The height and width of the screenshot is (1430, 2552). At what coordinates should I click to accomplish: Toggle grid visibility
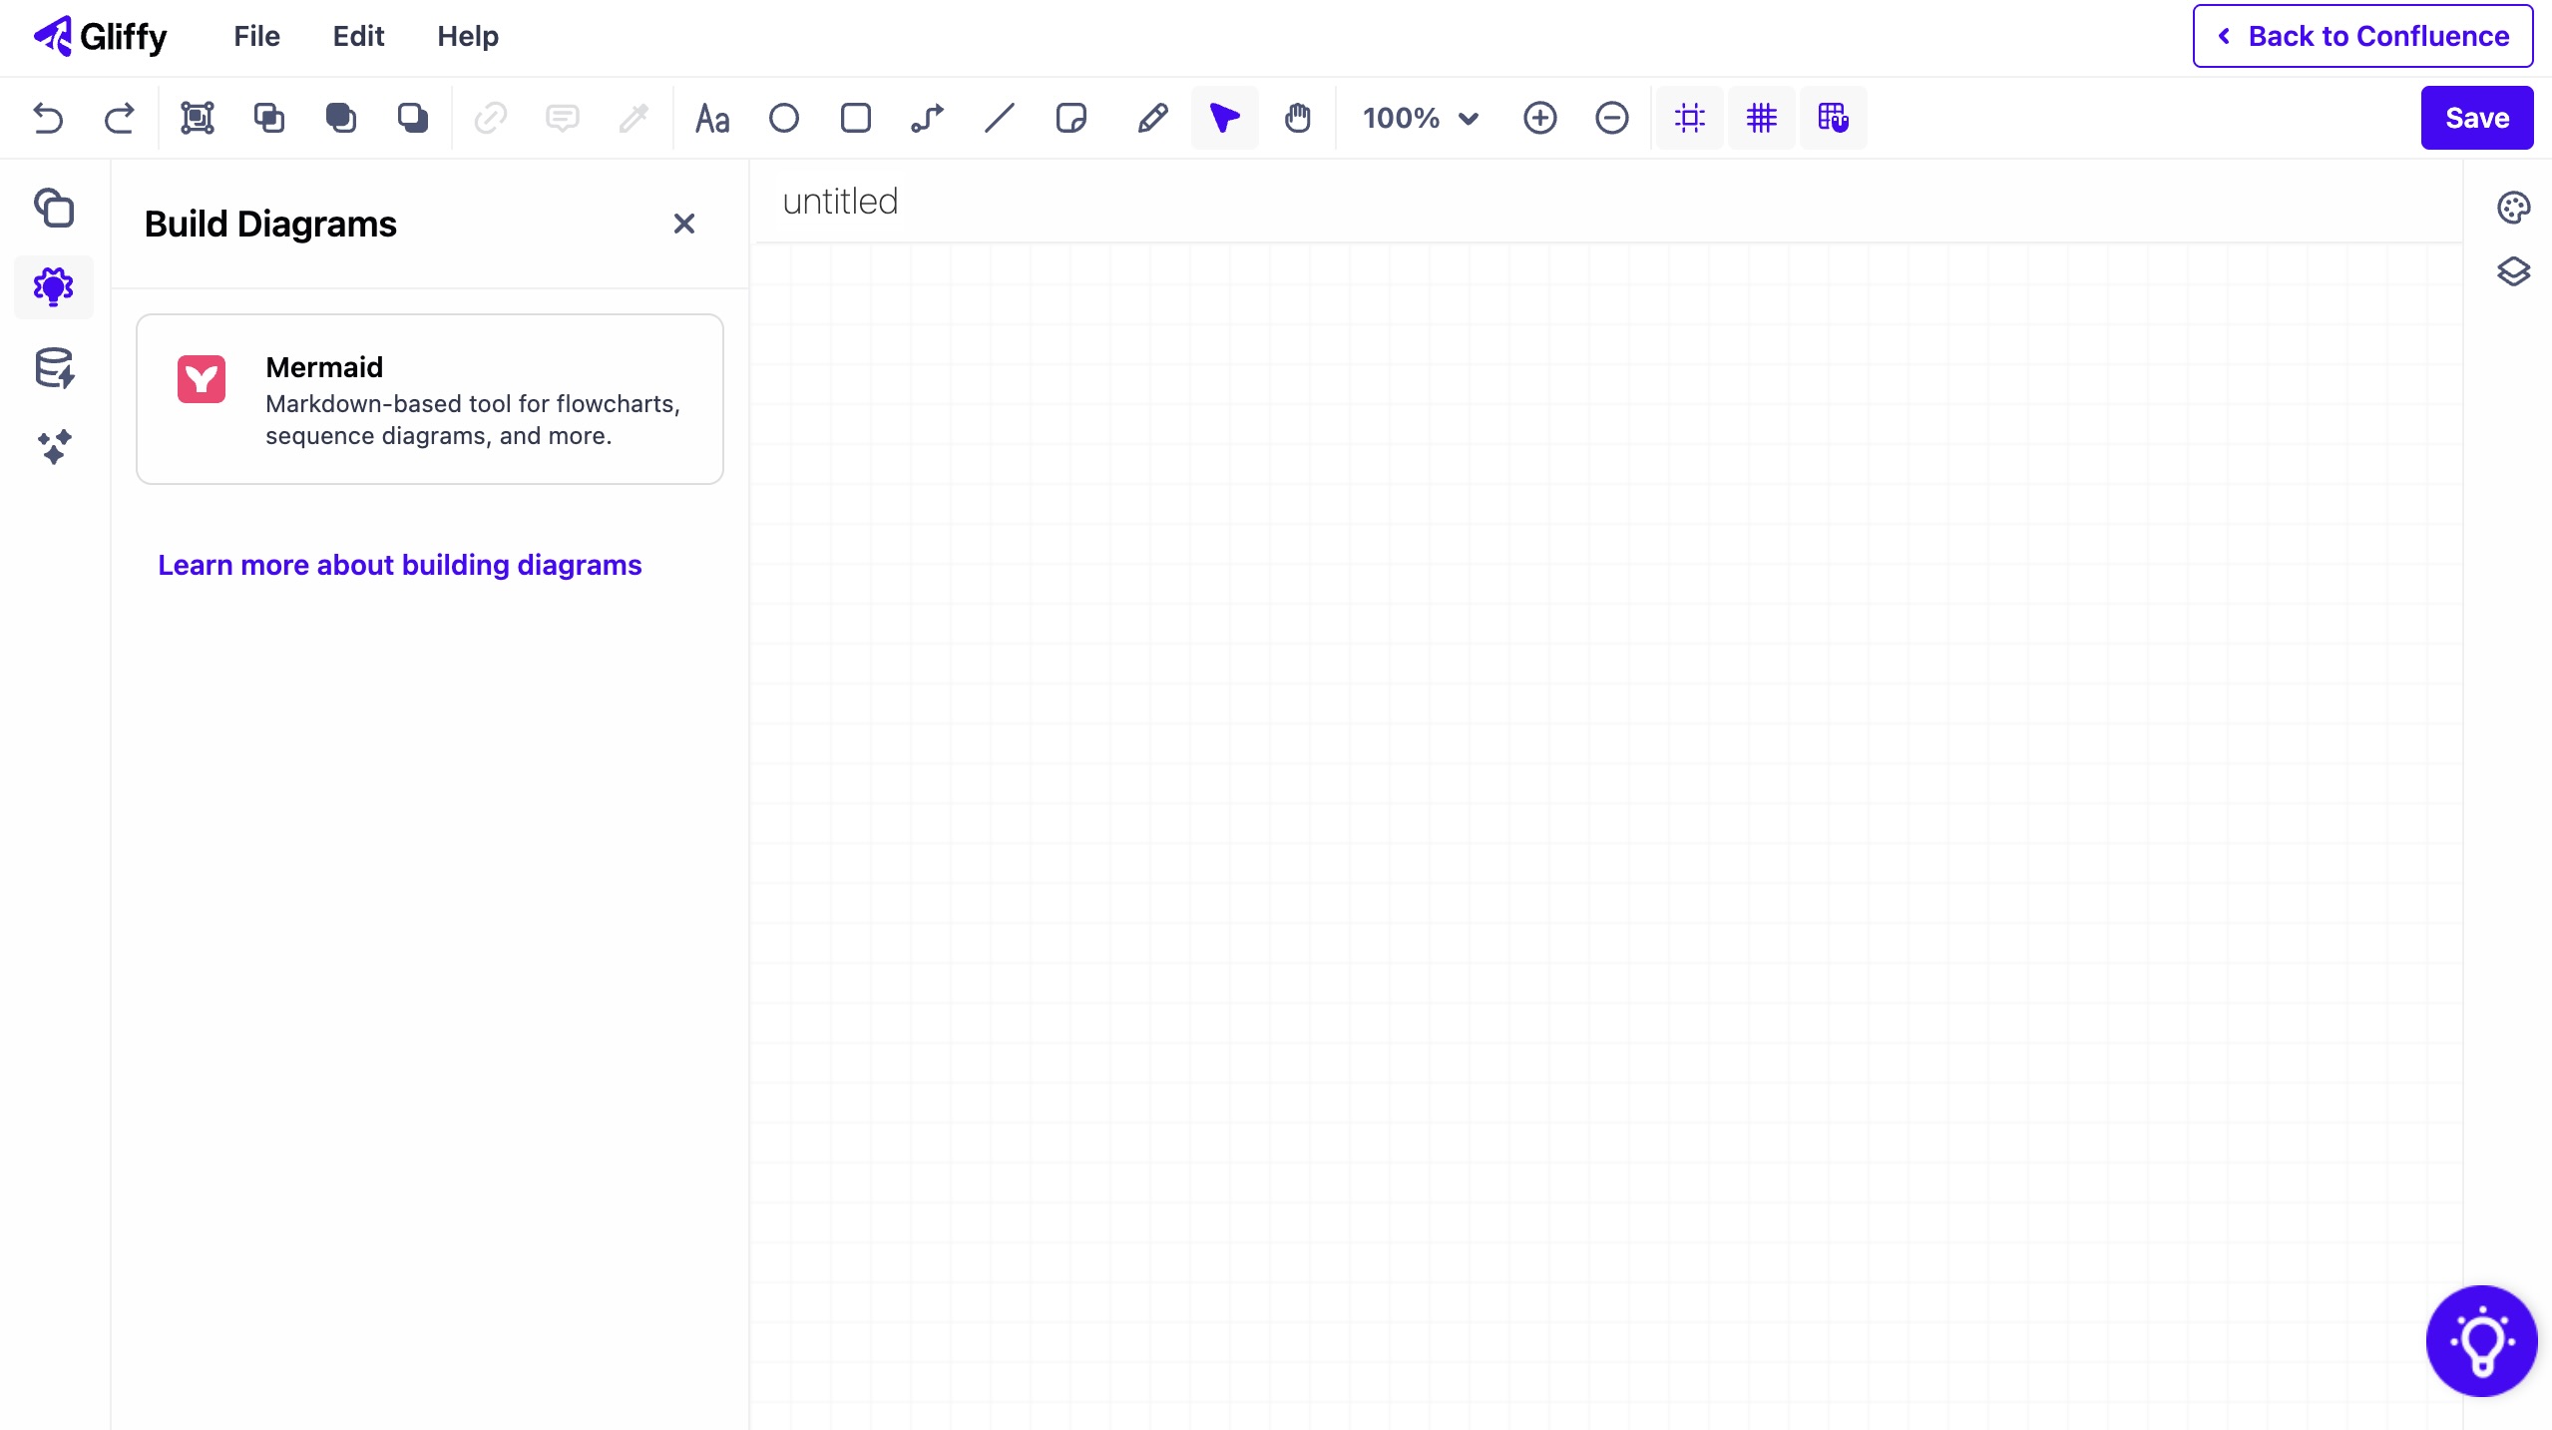(1760, 118)
